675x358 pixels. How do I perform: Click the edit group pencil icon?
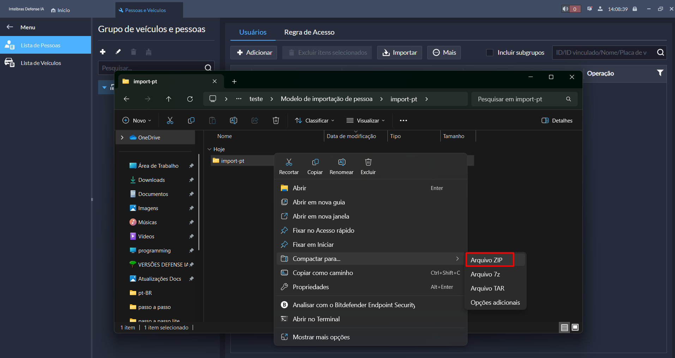coord(118,52)
